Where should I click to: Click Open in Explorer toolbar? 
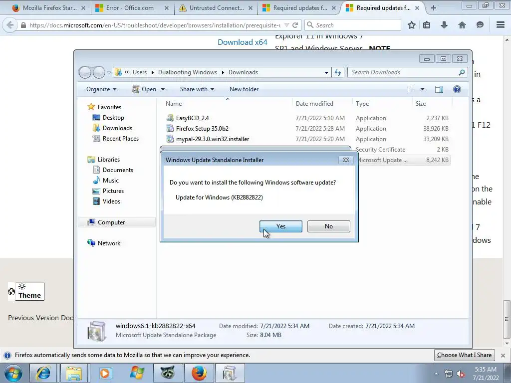[x=144, y=89]
